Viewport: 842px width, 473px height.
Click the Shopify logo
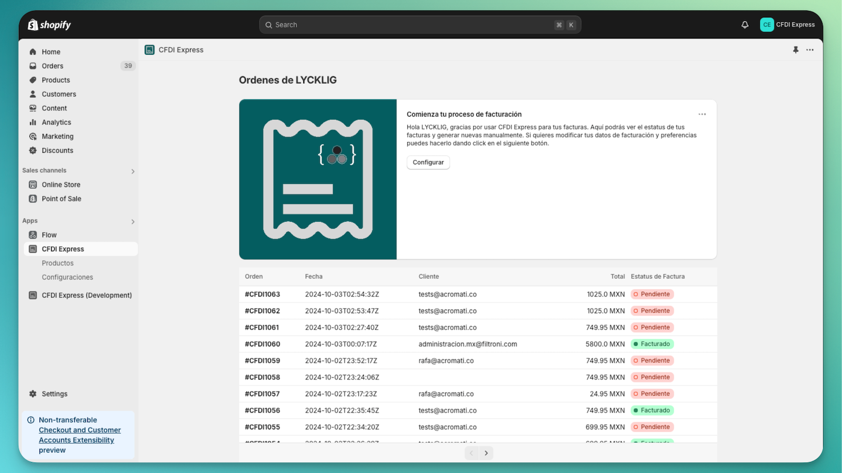49,25
